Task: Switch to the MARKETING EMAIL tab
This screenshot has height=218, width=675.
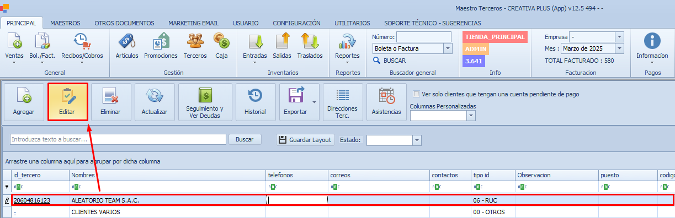Action: click(x=193, y=23)
